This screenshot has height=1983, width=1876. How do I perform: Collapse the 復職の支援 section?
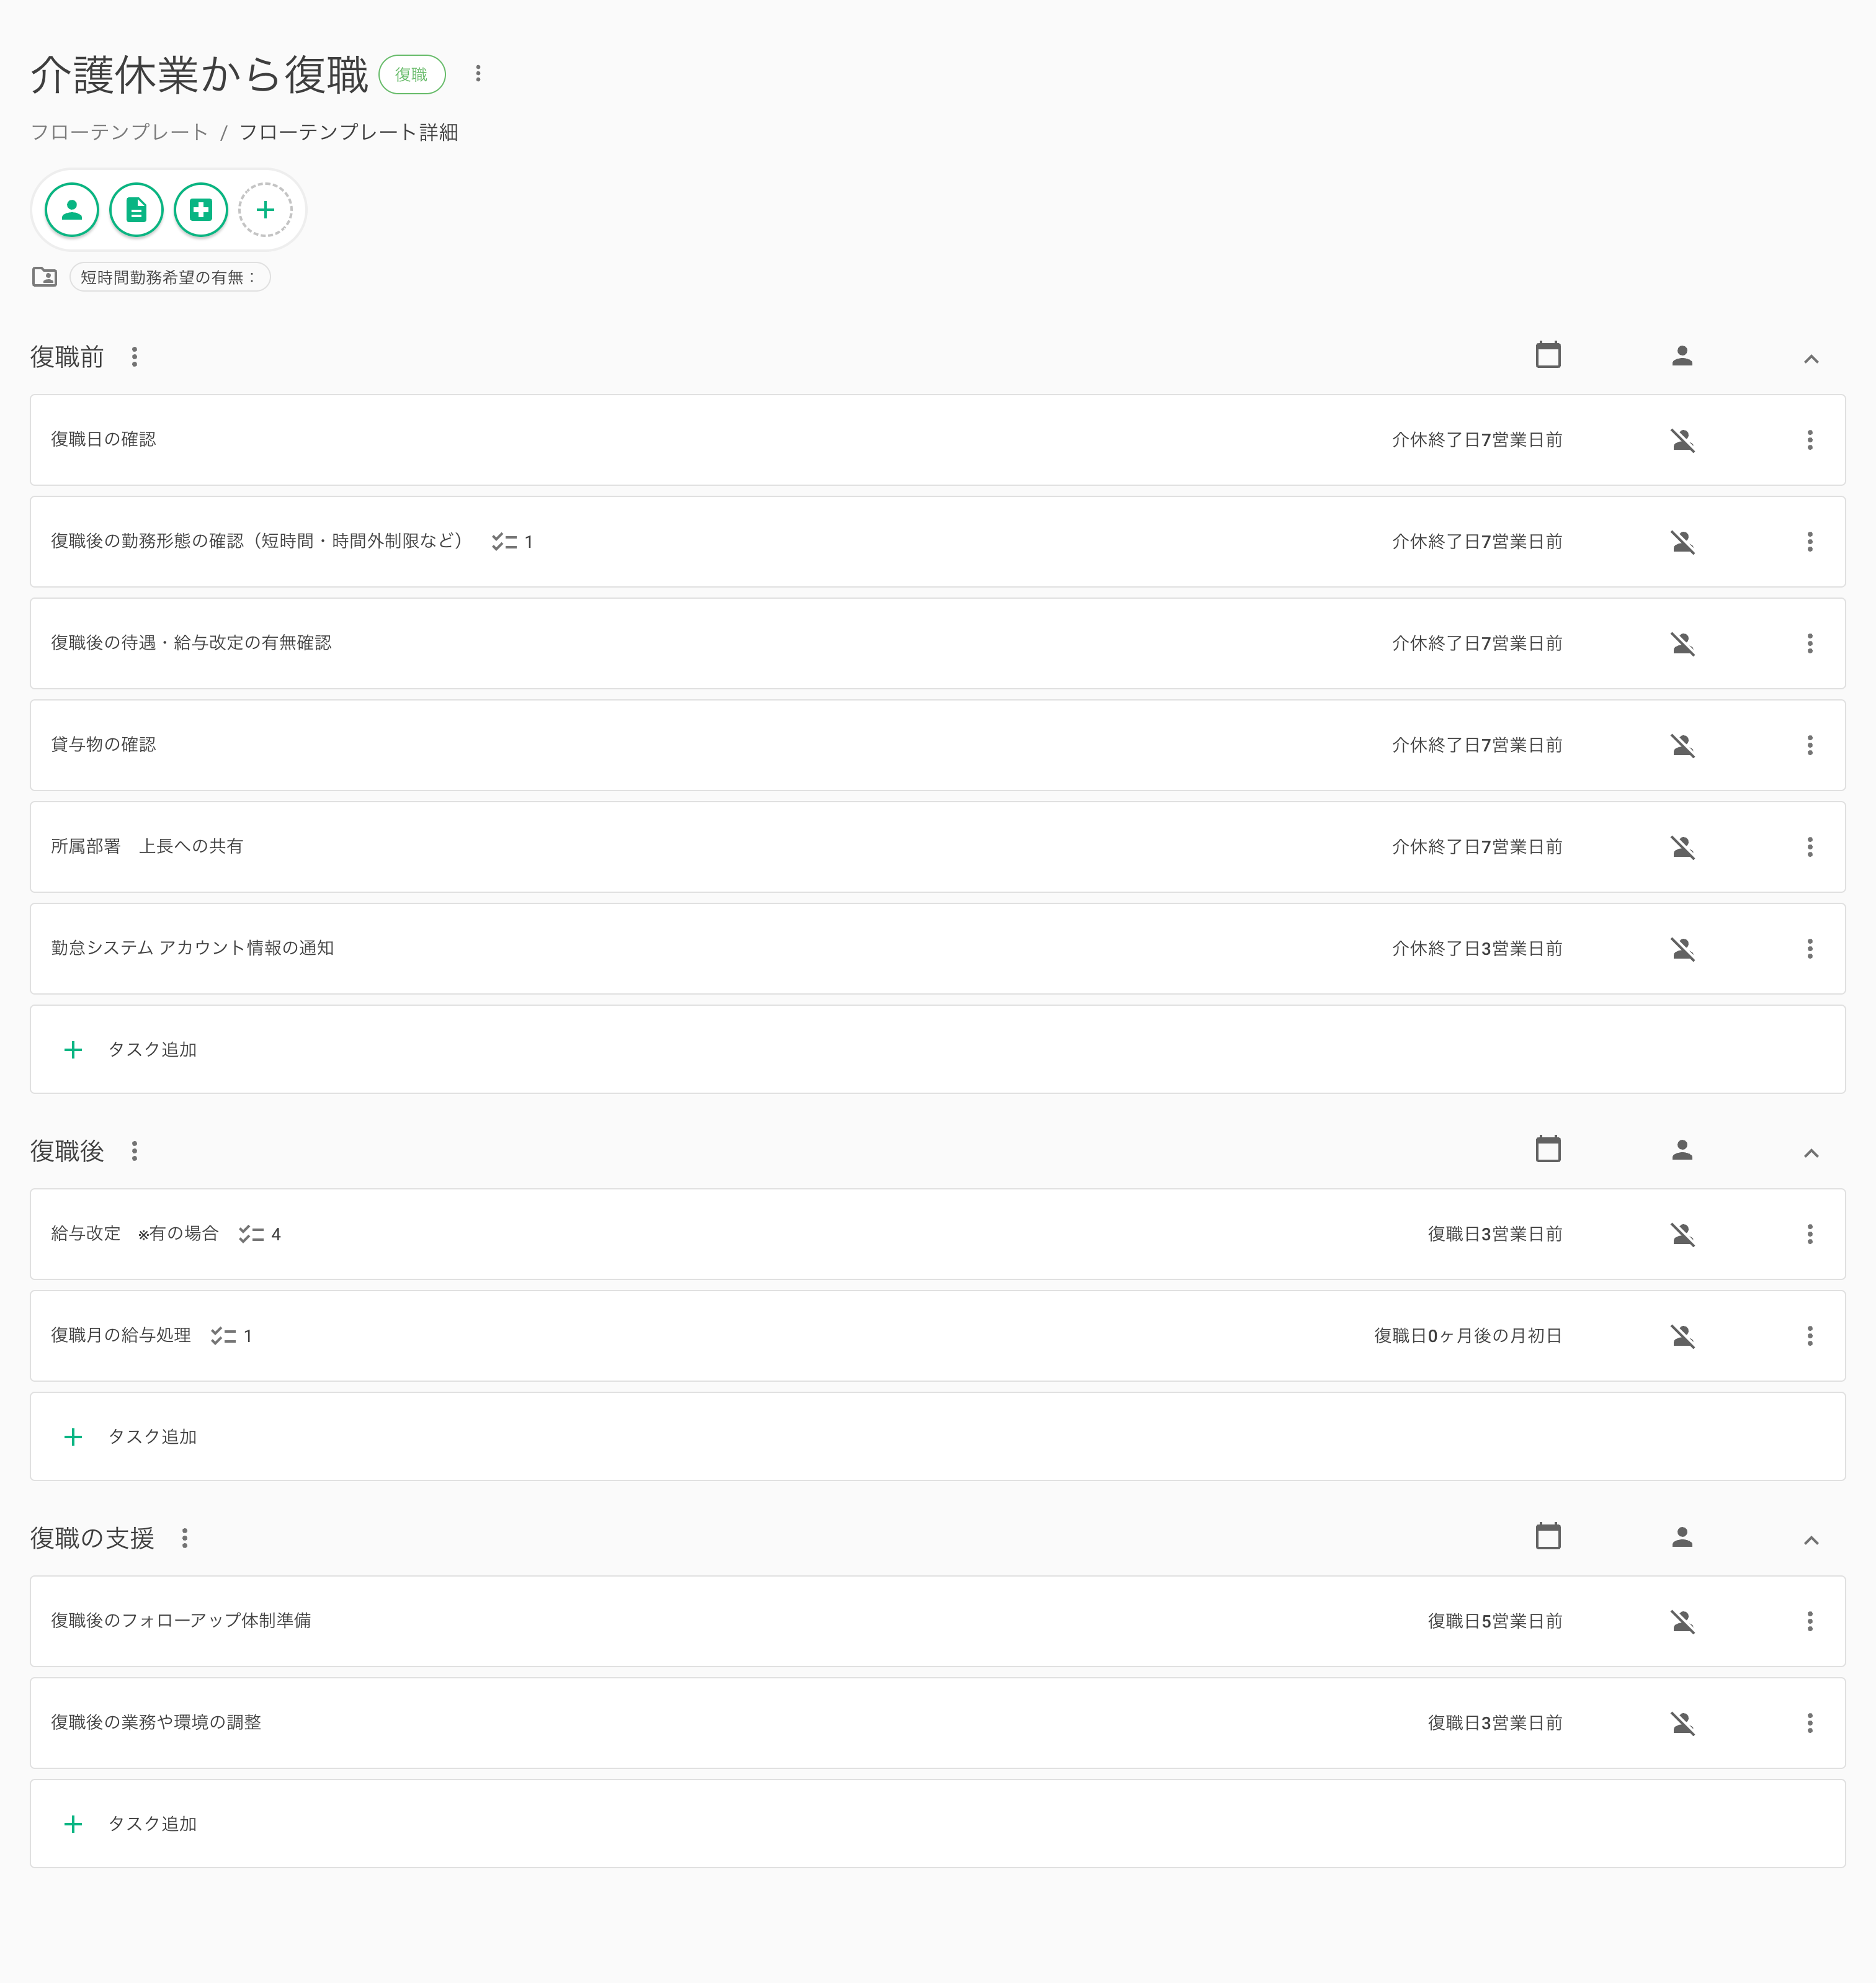click(x=1811, y=1540)
